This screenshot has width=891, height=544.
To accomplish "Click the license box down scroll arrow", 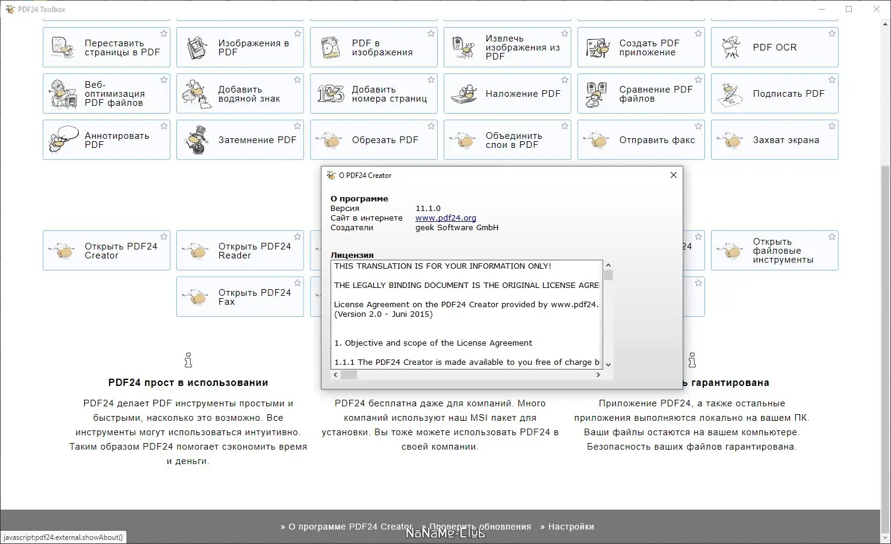I will point(608,364).
